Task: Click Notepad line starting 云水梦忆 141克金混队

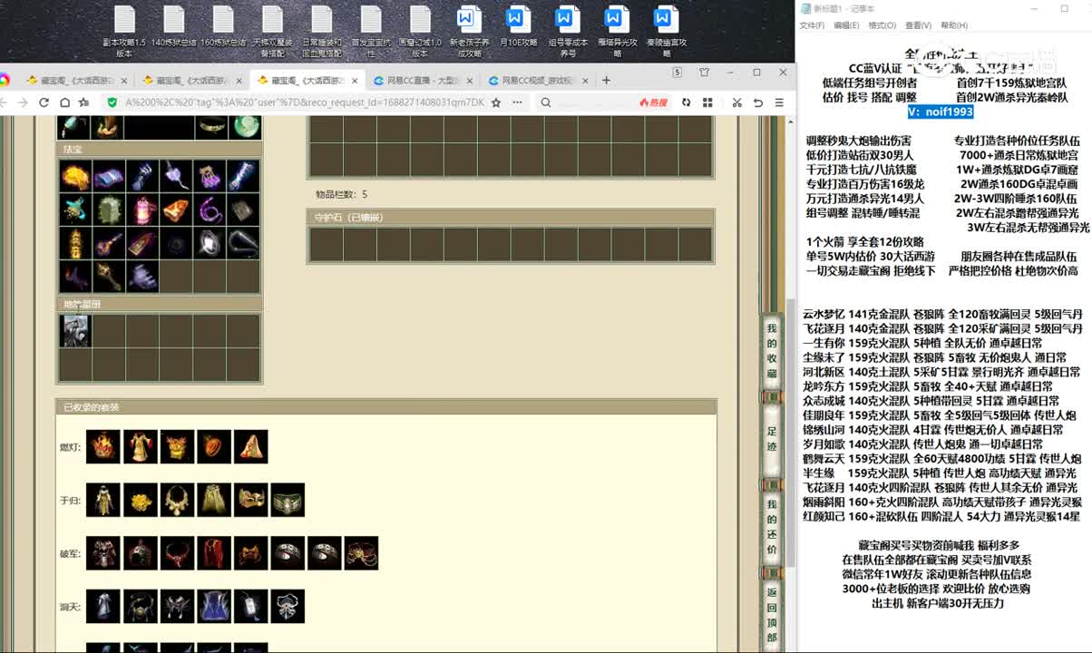Action: click(942, 314)
